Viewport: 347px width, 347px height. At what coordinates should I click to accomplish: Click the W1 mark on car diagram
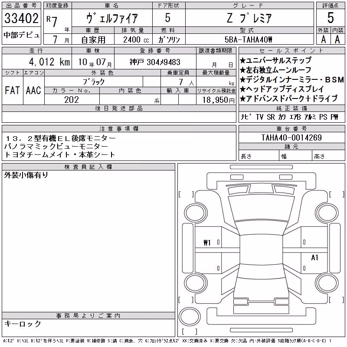(207, 243)
